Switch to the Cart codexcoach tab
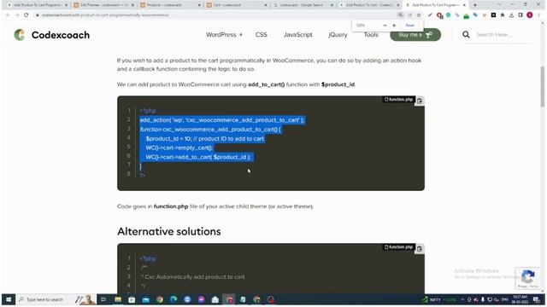The image size is (547, 307). pyautogui.click(x=236, y=5)
